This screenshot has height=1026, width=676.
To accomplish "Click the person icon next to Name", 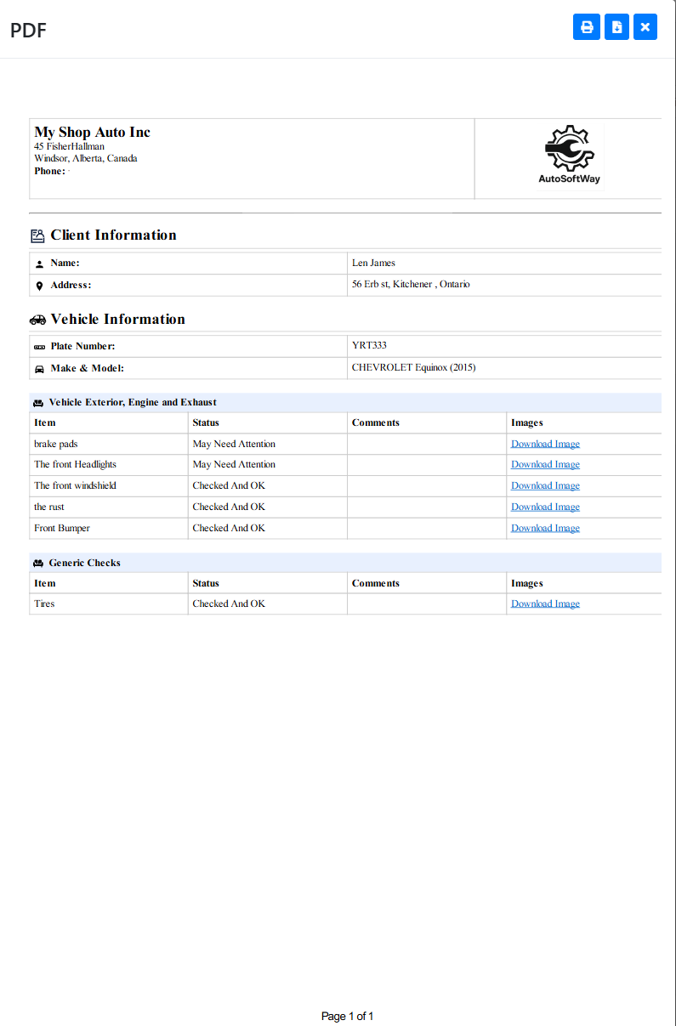I will click(39, 264).
